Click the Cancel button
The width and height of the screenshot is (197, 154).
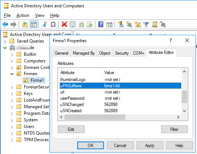point(120,146)
